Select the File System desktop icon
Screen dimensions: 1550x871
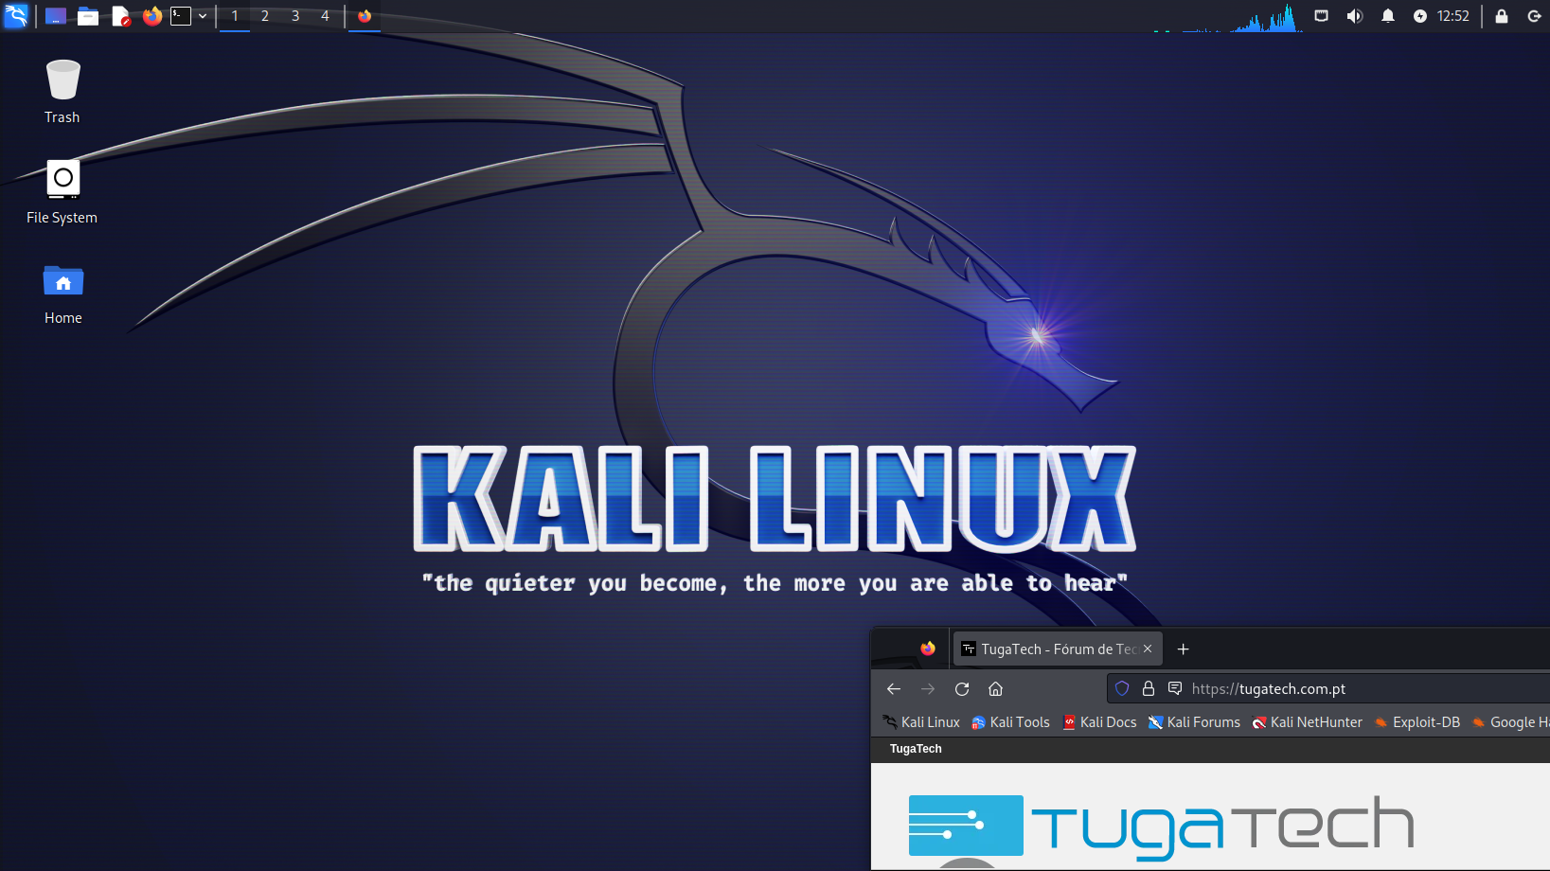pyautogui.click(x=62, y=192)
